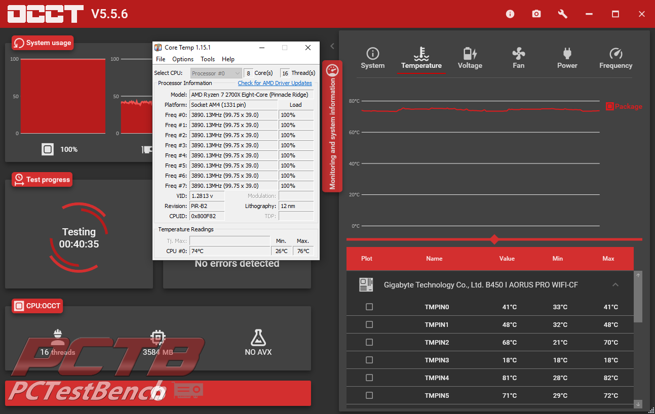
Task: Click sensor list scrollbar up arrow
Action: 638,275
